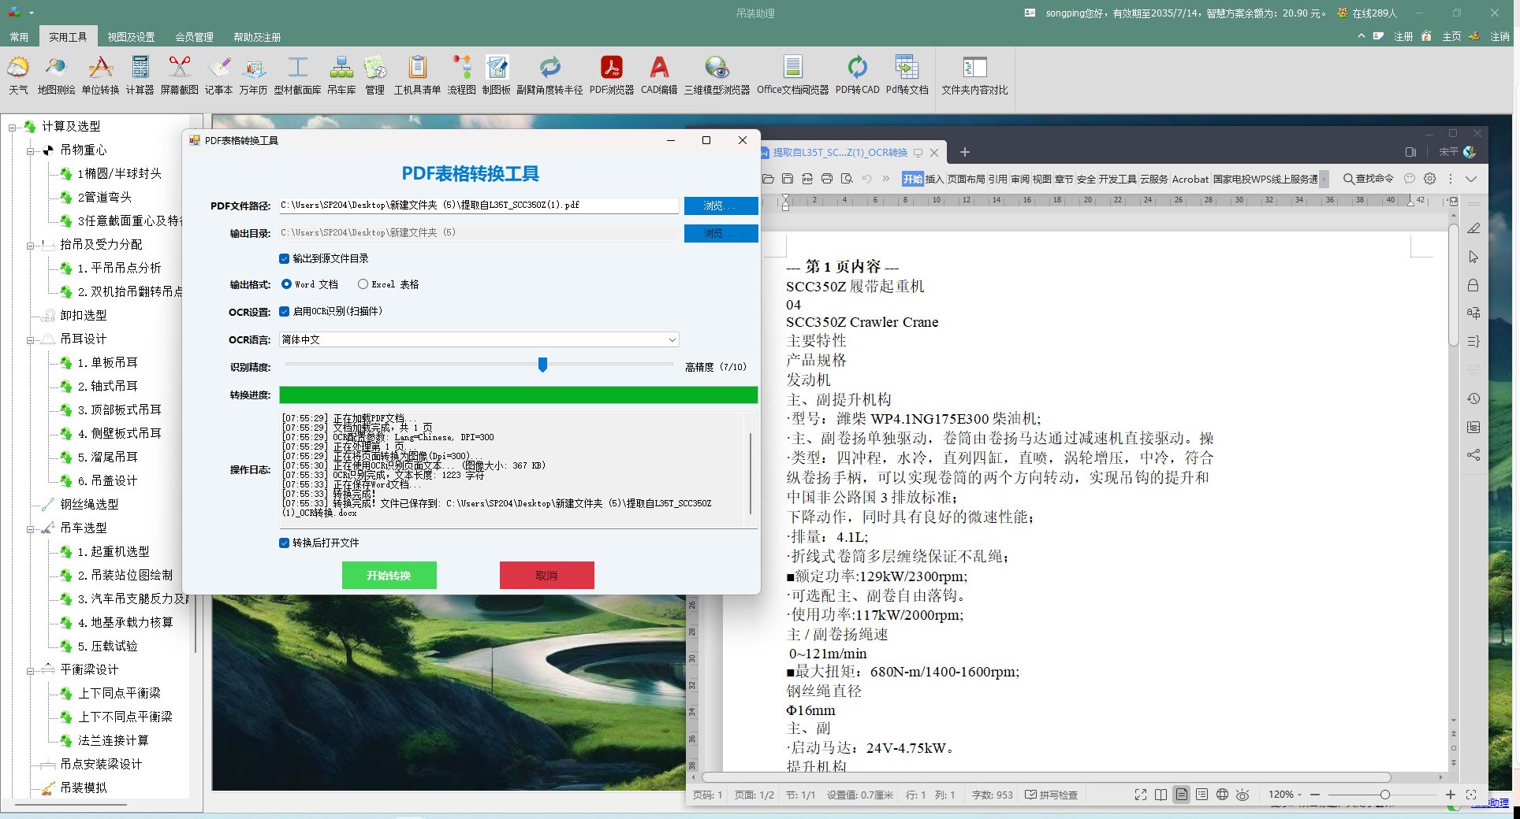Collapse the 平衡梁设计 tree node
This screenshot has height=819, width=1520.
pos(31,670)
